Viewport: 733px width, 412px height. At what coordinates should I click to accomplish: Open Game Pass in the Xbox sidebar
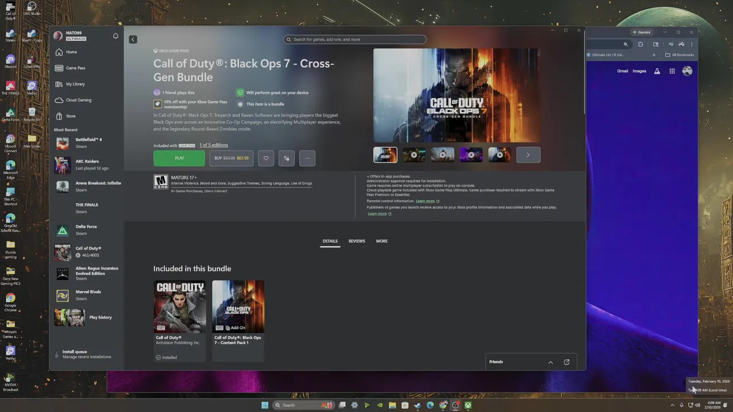[86, 68]
